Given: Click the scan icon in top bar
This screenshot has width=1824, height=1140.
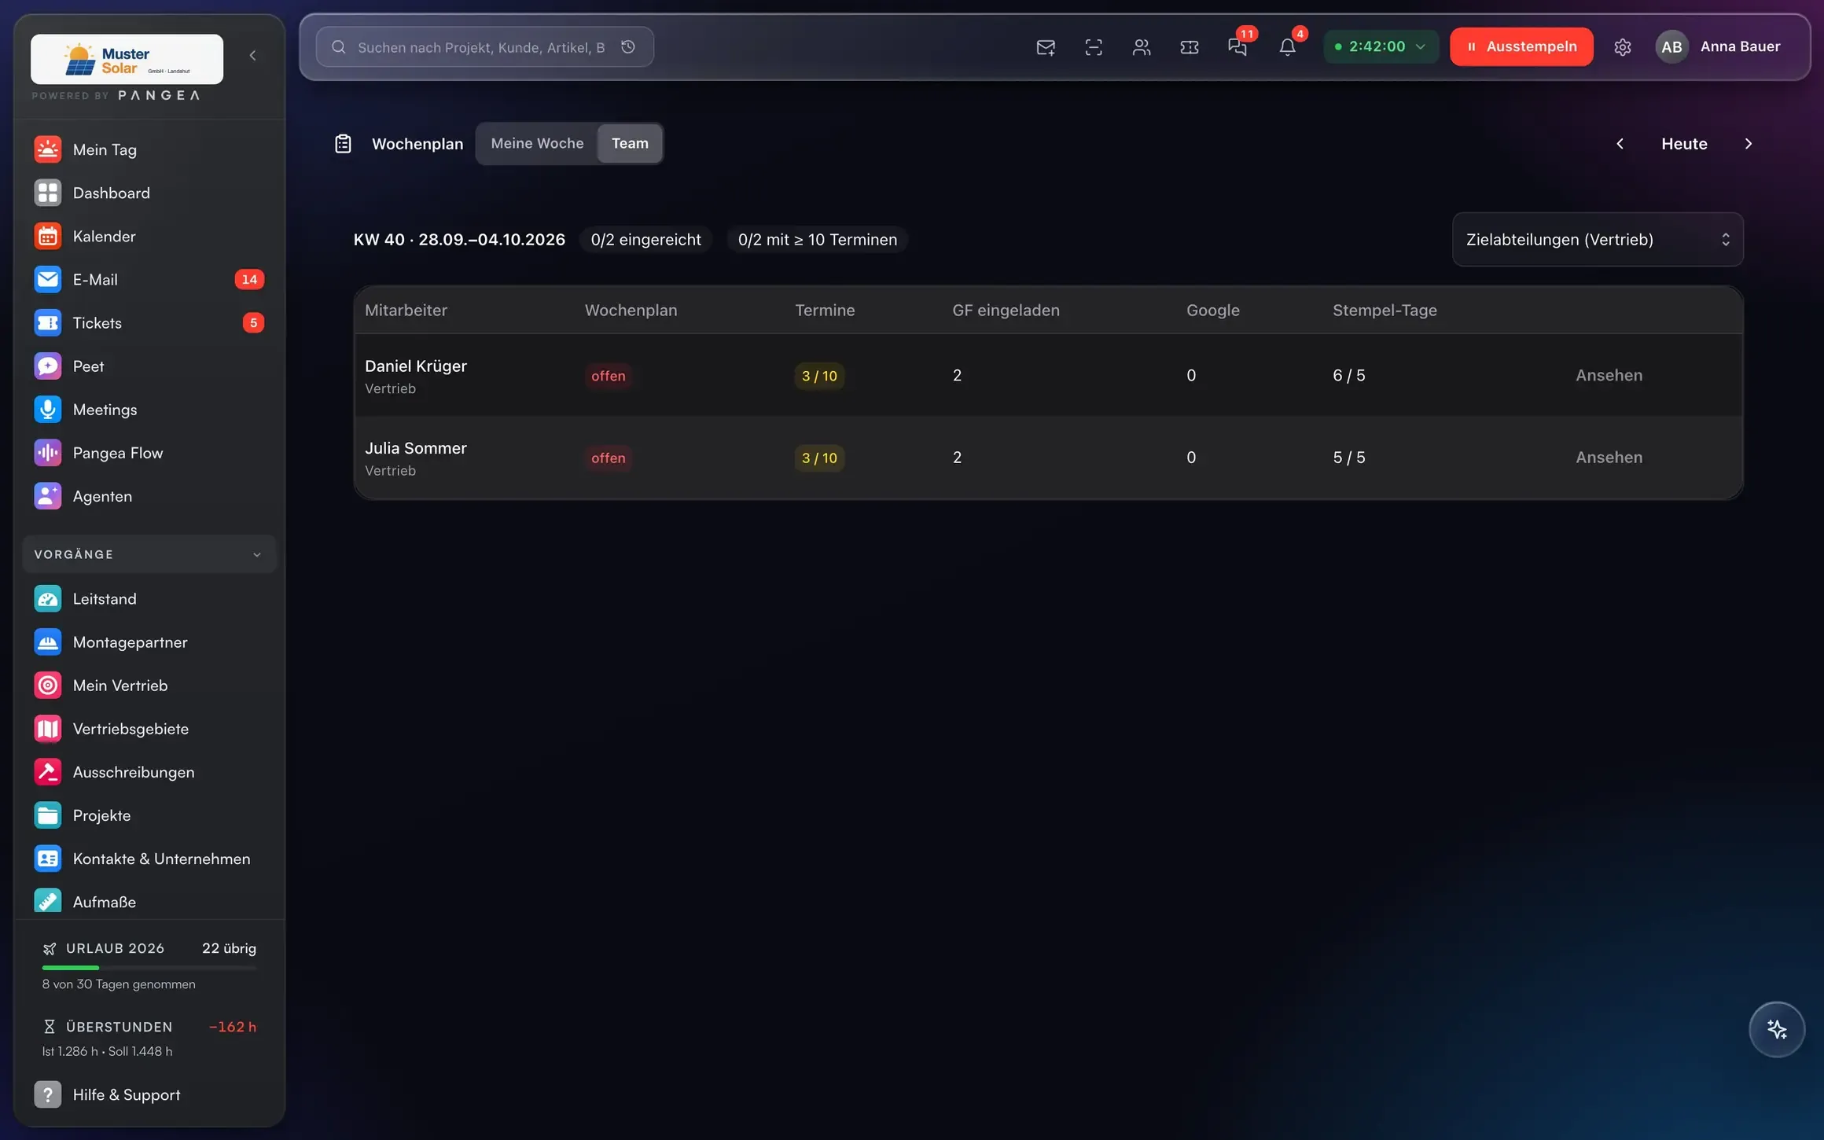Looking at the screenshot, I should coord(1094,47).
